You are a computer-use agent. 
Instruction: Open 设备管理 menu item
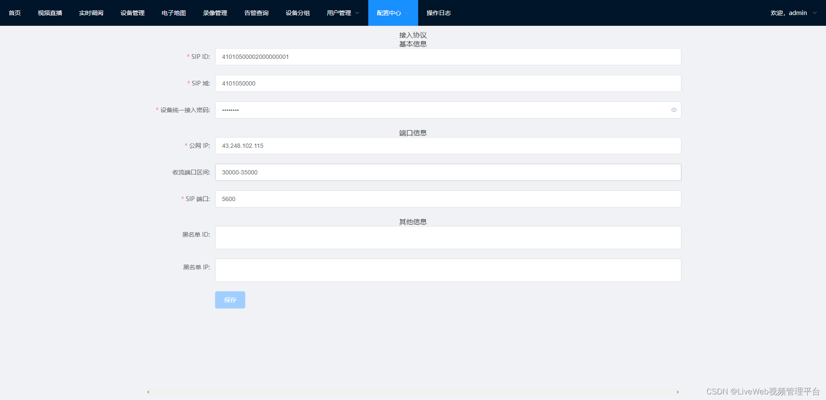tap(133, 13)
